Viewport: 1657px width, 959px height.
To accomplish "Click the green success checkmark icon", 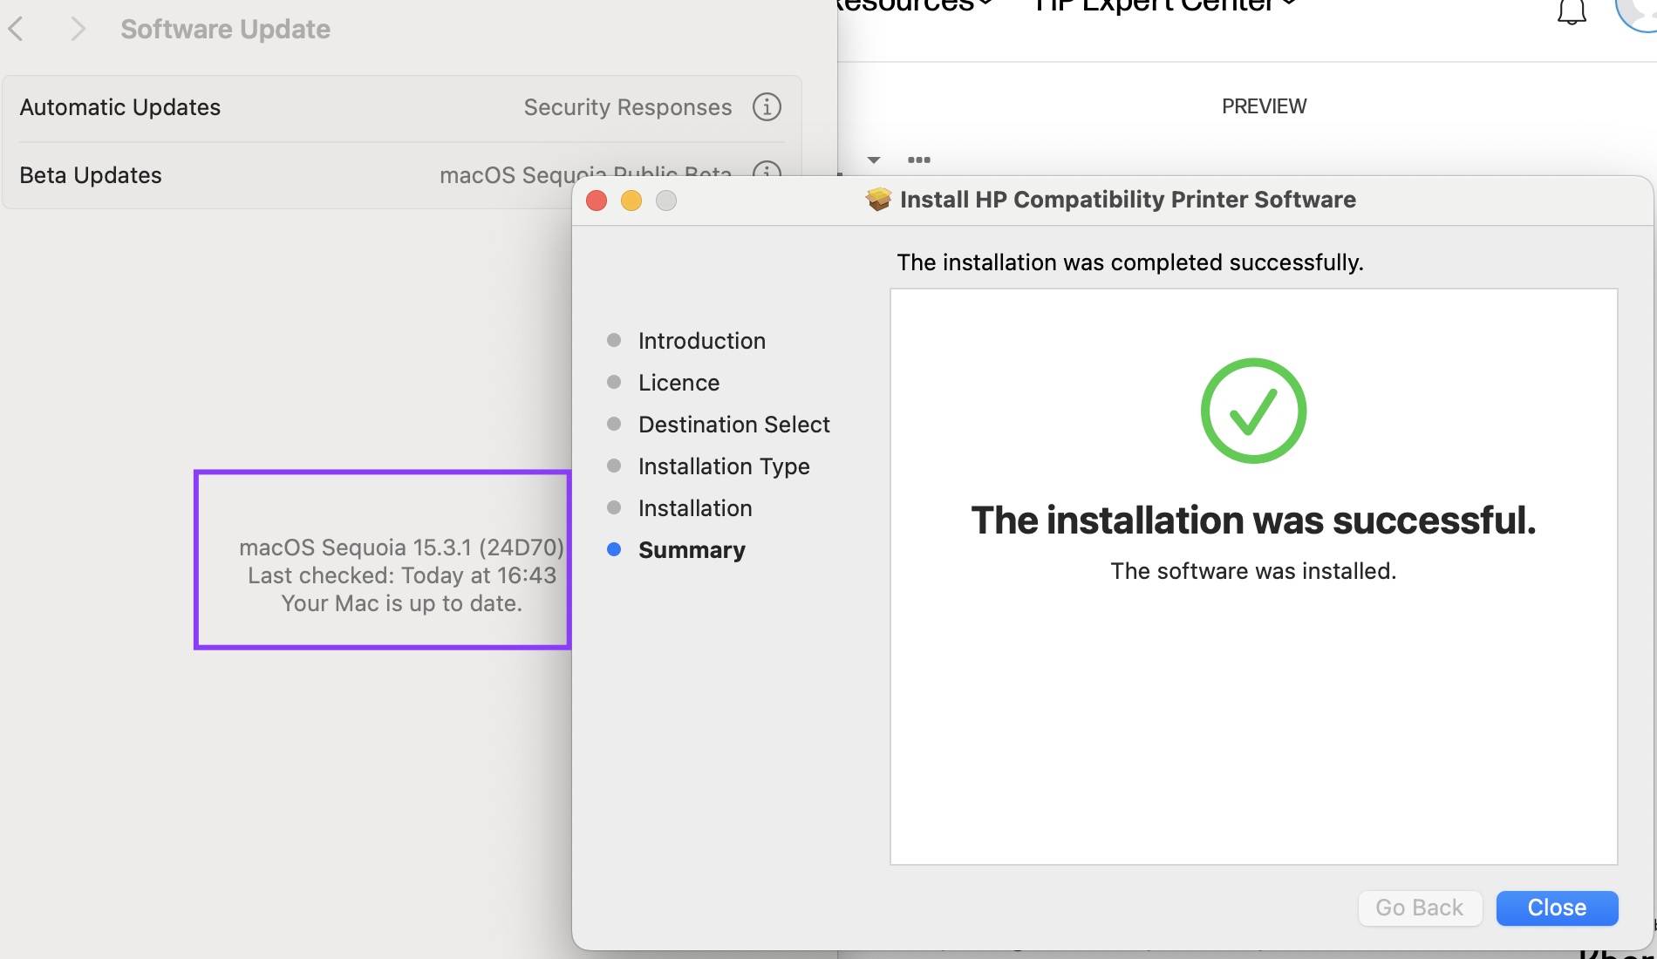I will [x=1253, y=411].
